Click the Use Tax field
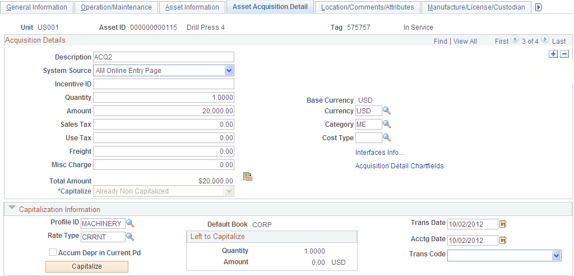The height and width of the screenshot is (276, 574). pyautogui.click(x=164, y=138)
